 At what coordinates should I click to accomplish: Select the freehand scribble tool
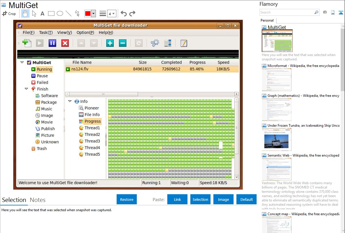(x=77, y=14)
